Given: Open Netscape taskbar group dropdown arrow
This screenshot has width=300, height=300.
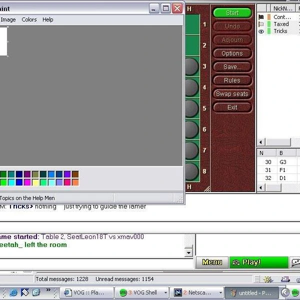Looking at the screenshot, I should click(220, 292).
